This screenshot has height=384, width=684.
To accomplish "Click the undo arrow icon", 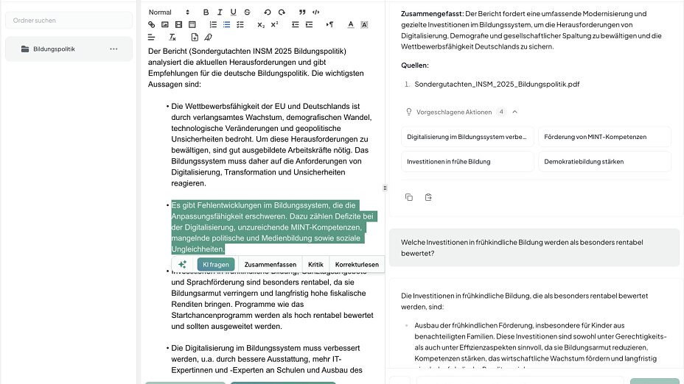I will coord(267,12).
